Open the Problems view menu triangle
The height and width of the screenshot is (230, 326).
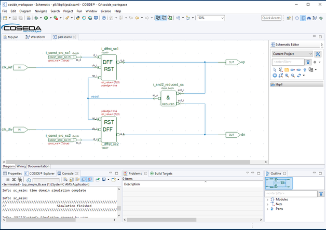coord(248,173)
